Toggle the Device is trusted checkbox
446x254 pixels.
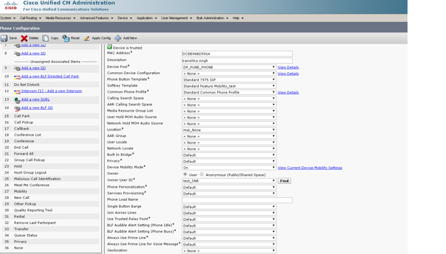(x=110, y=47)
